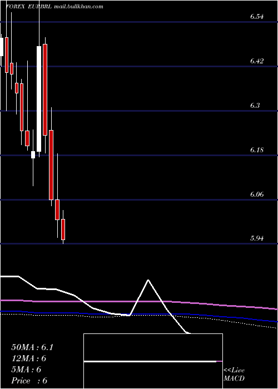The height and width of the screenshot is (389, 278).
Task: Click the small white candlestick near 6.18
Action: 33,154
